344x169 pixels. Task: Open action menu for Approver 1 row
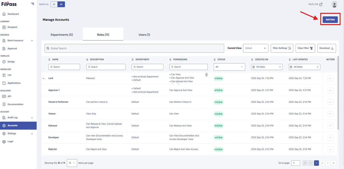330,90
